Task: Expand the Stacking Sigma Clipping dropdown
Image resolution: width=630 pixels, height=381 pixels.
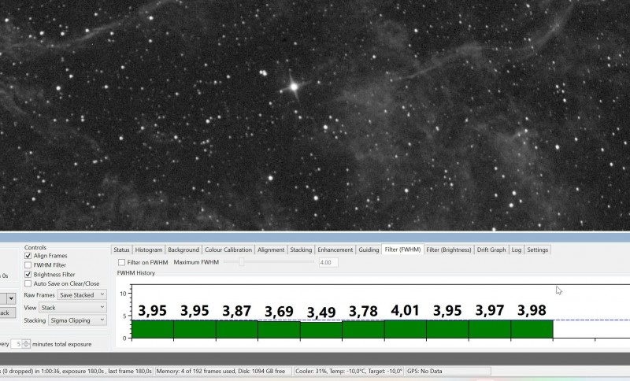Action: point(77,320)
